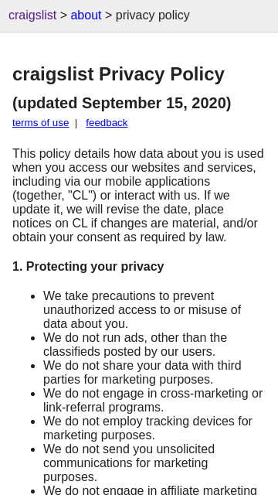
Task: Click the bullet about precautions against unauthorized access
Action: tap(142, 309)
